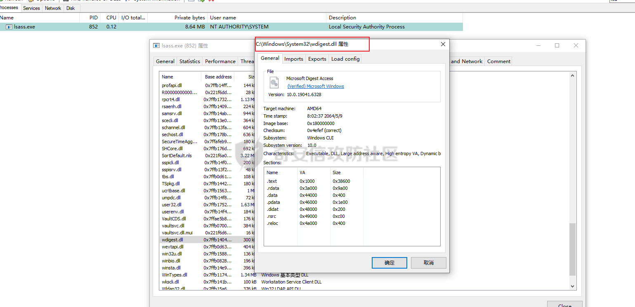Viewport: 635px width, 307px height.
Task: Click the lsass.exe properties title bar icon
Action: tap(156, 45)
